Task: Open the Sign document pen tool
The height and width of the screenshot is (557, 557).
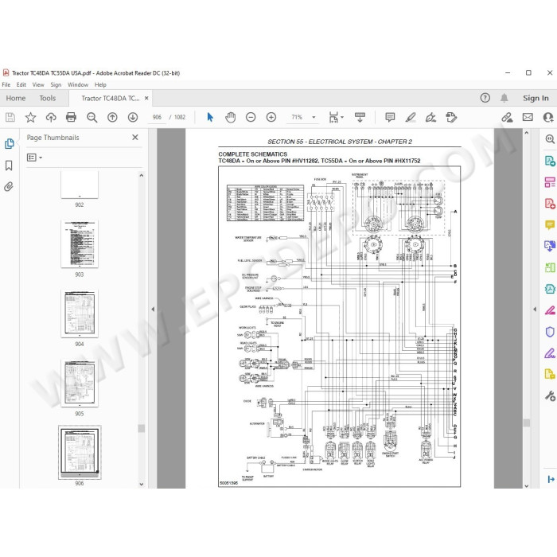Action: point(430,117)
